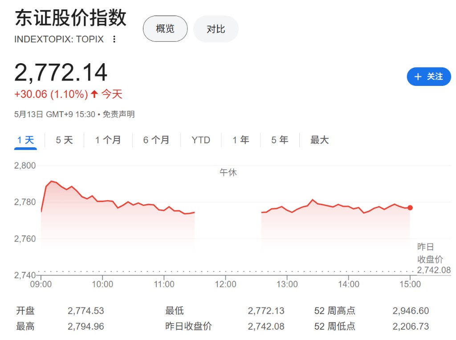Select the 对比 pill button

(216, 29)
